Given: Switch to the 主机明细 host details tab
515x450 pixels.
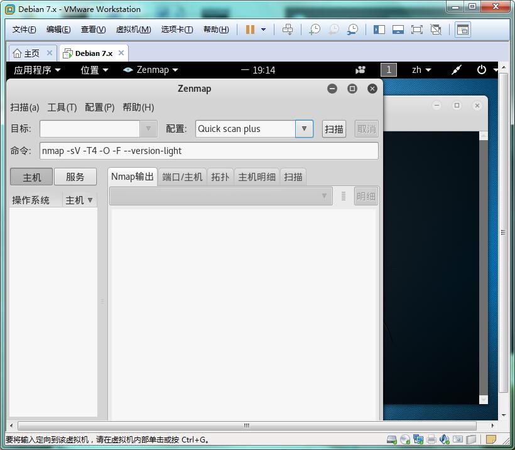Looking at the screenshot, I should [257, 177].
